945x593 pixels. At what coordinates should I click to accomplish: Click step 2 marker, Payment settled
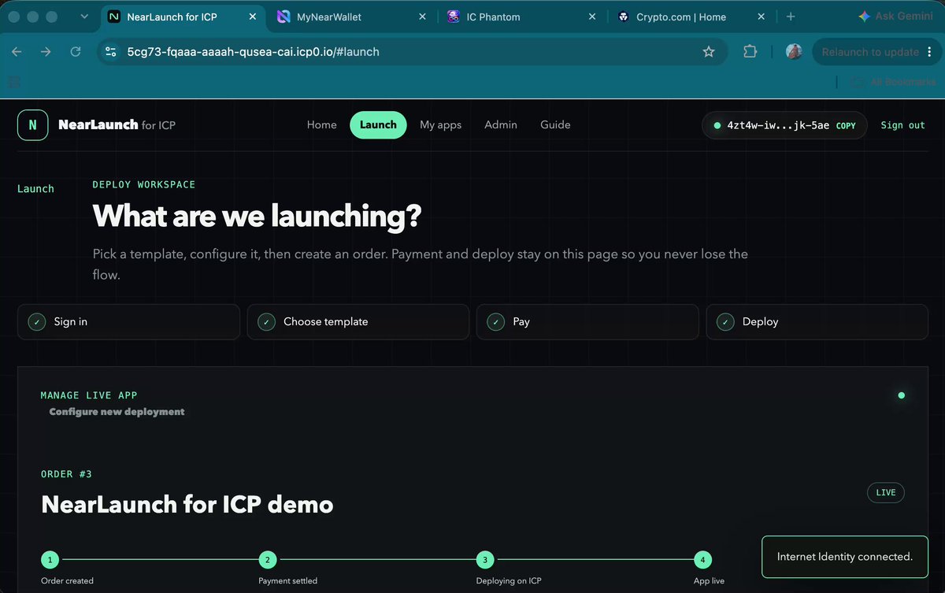268,560
